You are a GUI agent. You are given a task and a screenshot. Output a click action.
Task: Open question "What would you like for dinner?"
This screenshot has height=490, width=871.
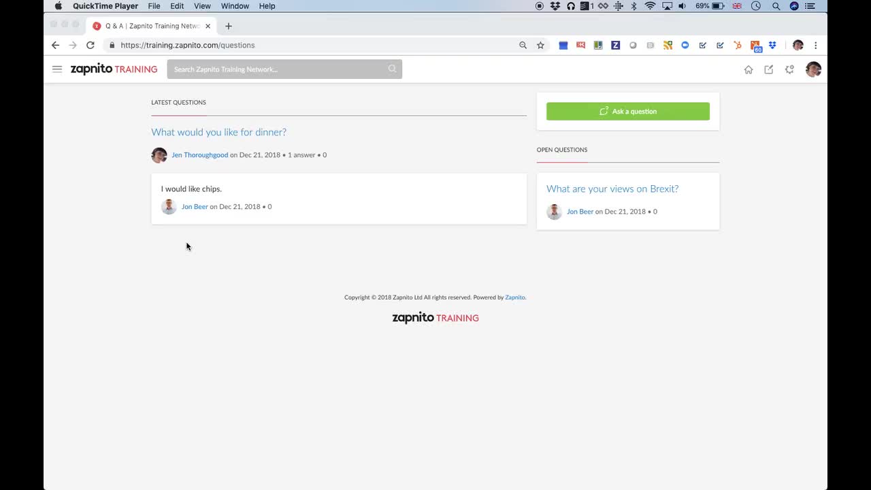[x=218, y=132]
